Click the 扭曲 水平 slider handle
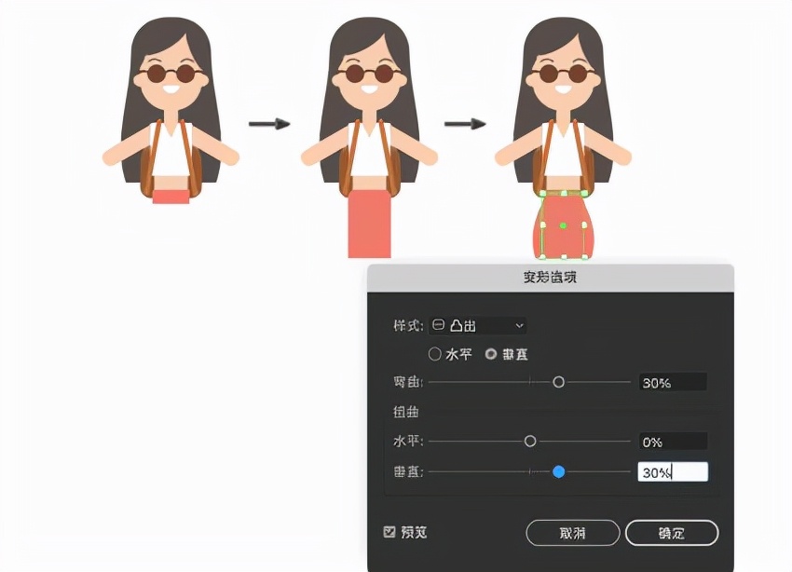Viewport: 792px width, 572px height. coord(530,441)
